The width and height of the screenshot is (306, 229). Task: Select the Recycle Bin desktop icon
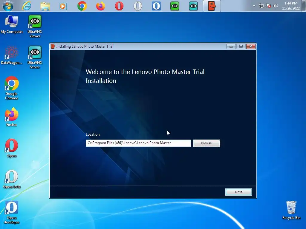pyautogui.click(x=291, y=210)
